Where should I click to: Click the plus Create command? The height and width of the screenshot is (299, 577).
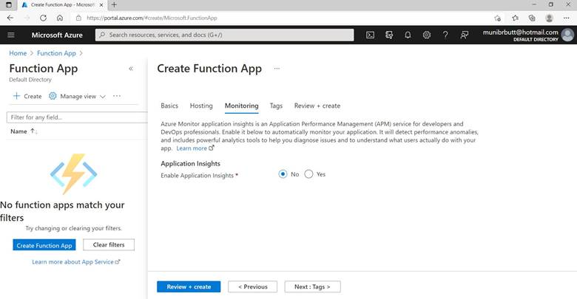(27, 96)
